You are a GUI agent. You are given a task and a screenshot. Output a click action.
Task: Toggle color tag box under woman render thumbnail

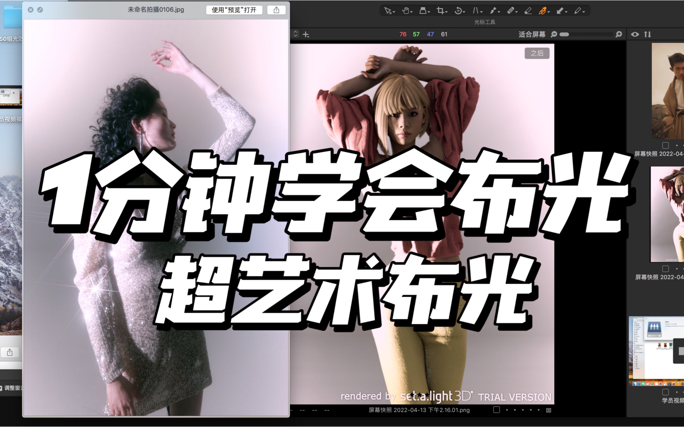665,269
